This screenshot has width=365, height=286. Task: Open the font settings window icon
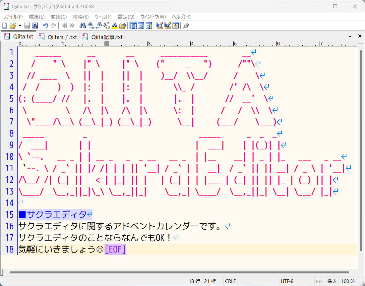pyautogui.click(x=175, y=26)
